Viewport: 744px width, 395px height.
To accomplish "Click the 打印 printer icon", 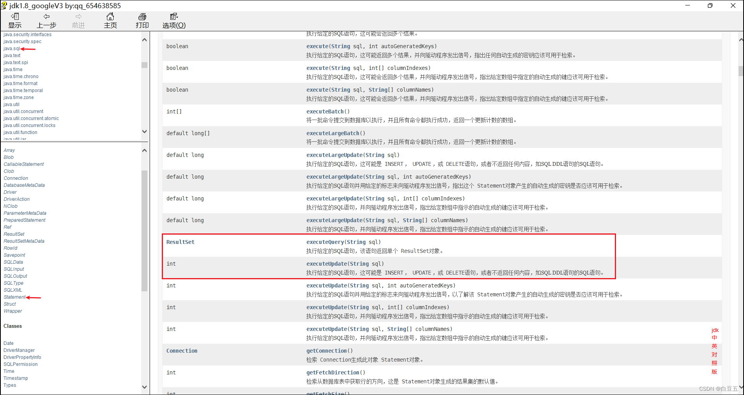I will 142,16.
